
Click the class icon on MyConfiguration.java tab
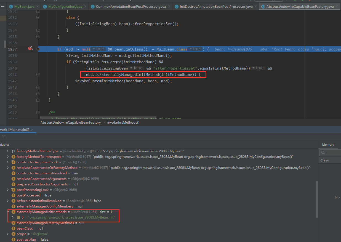coord(45,6)
